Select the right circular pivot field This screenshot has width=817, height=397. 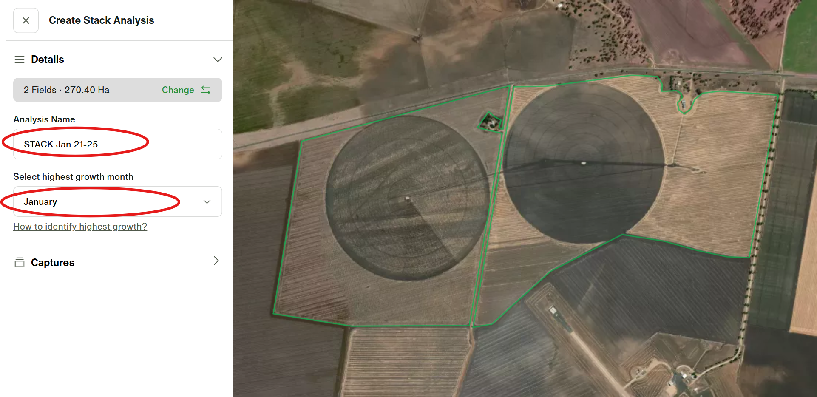(583, 163)
